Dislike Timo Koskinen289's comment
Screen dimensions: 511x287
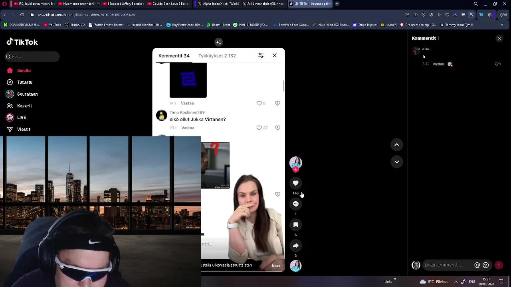coord(277,128)
